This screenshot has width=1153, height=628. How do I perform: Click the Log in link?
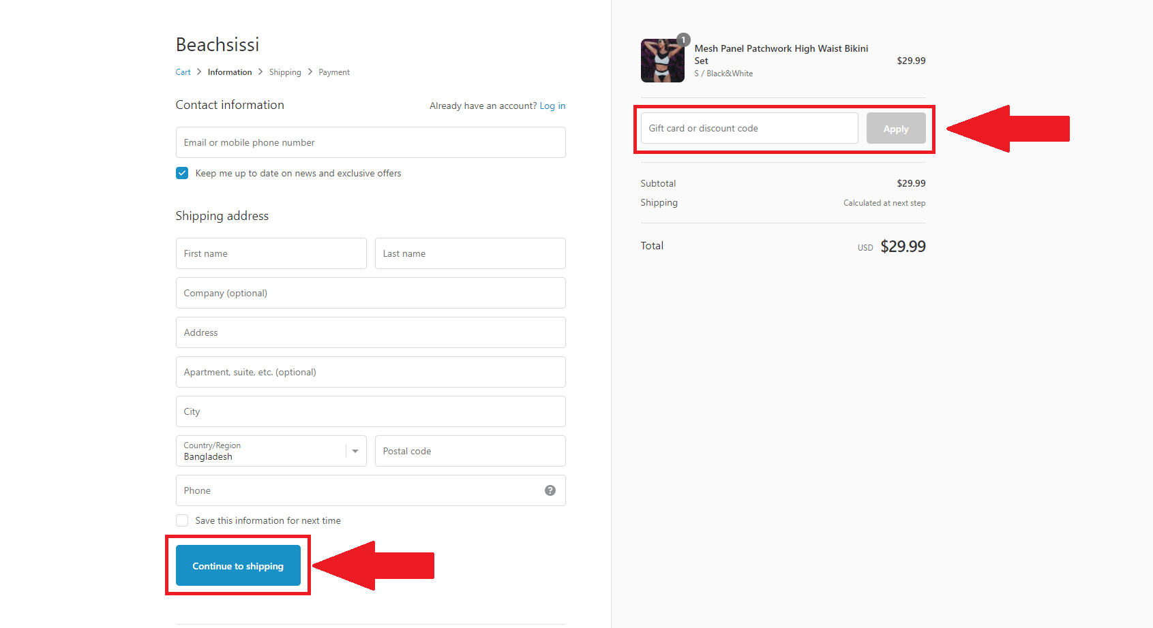tap(552, 106)
